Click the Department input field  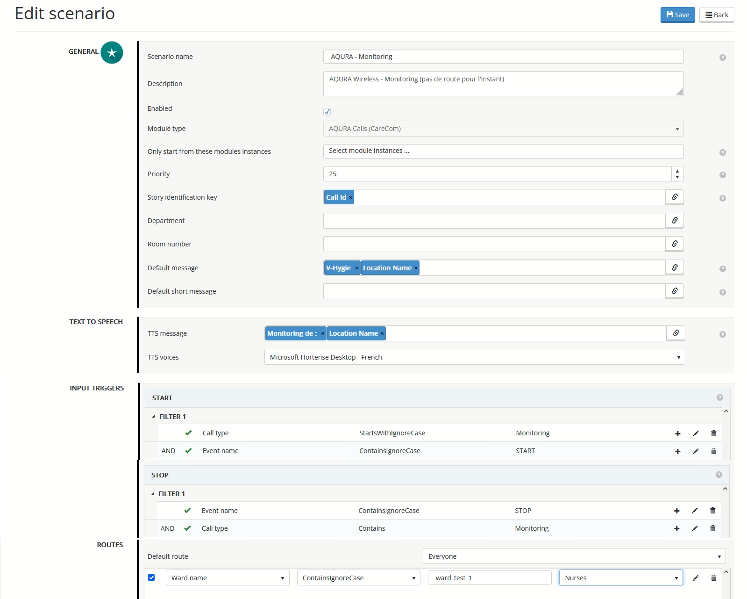(494, 221)
